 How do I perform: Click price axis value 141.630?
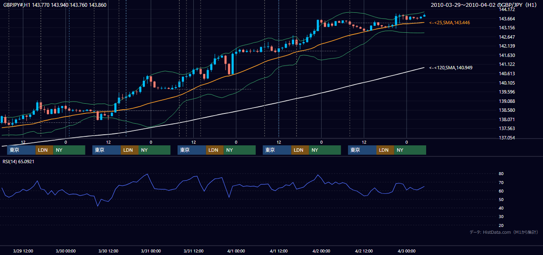(x=508, y=55)
